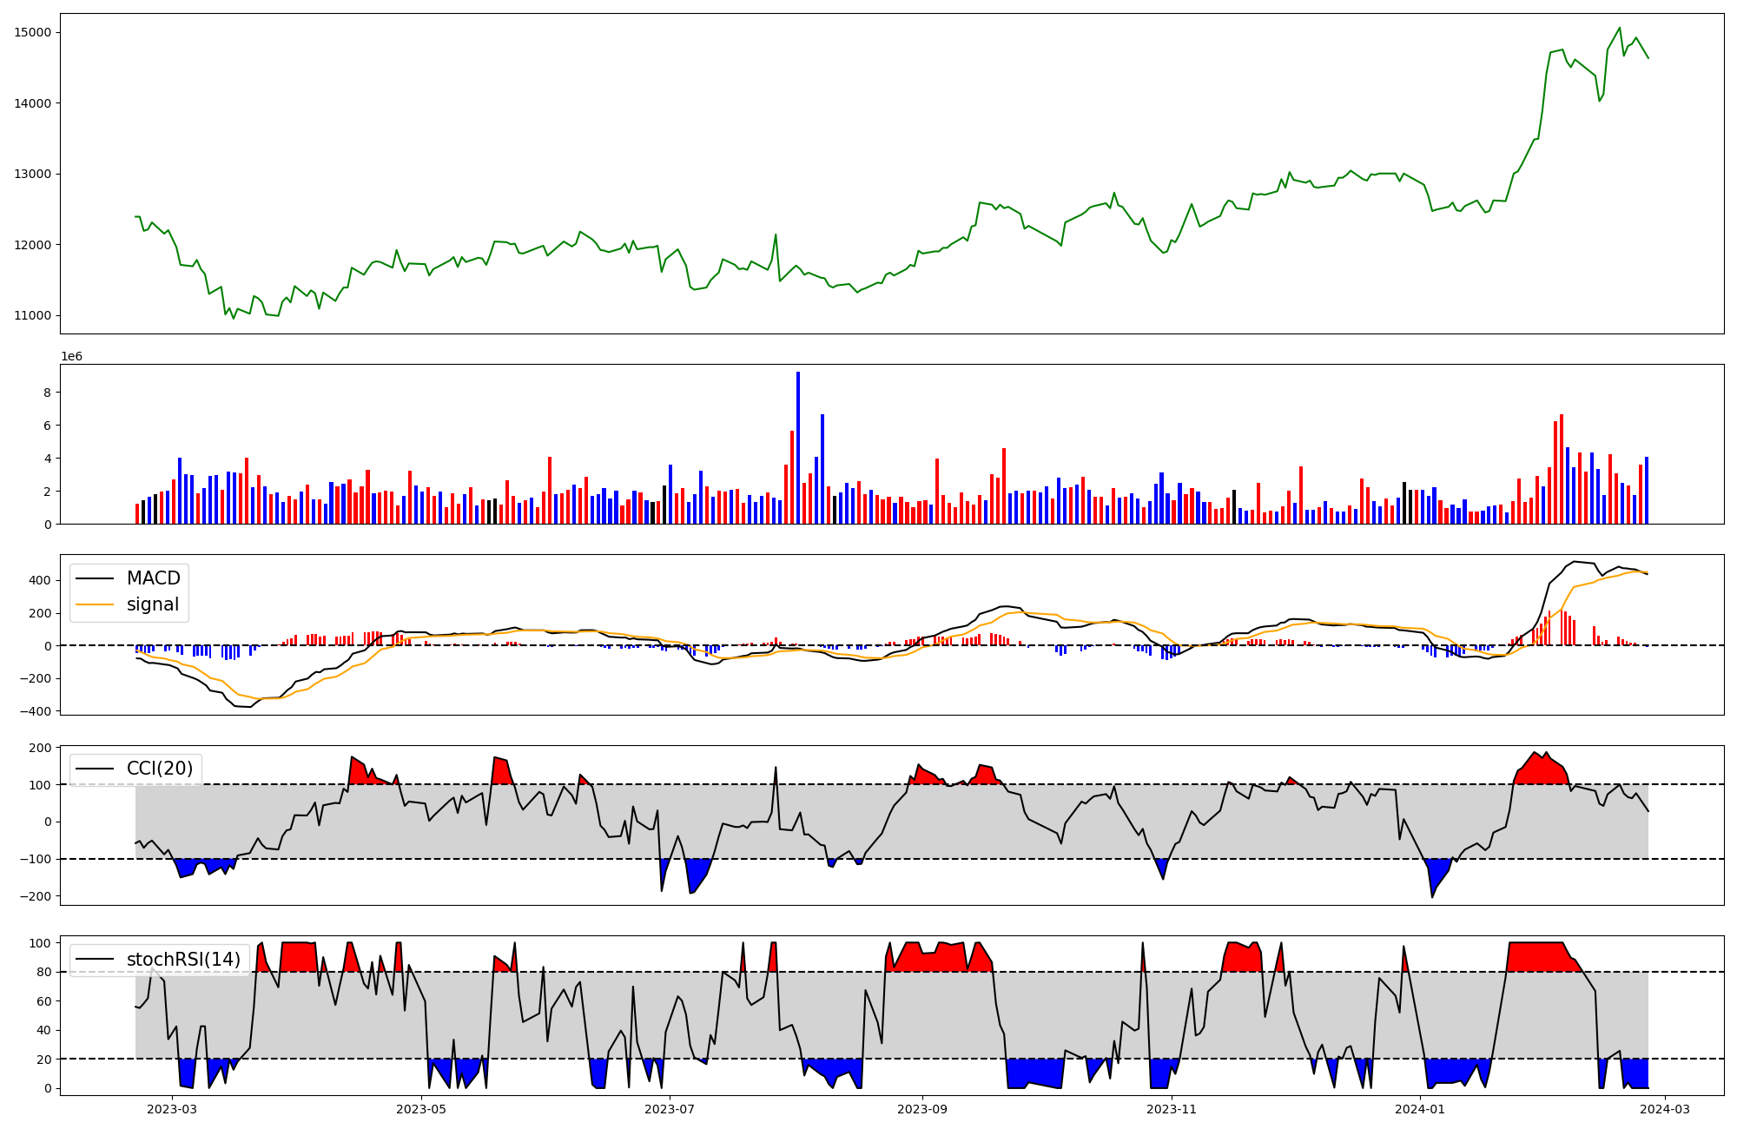Click the 2023-05 date tick label

pos(421,1109)
